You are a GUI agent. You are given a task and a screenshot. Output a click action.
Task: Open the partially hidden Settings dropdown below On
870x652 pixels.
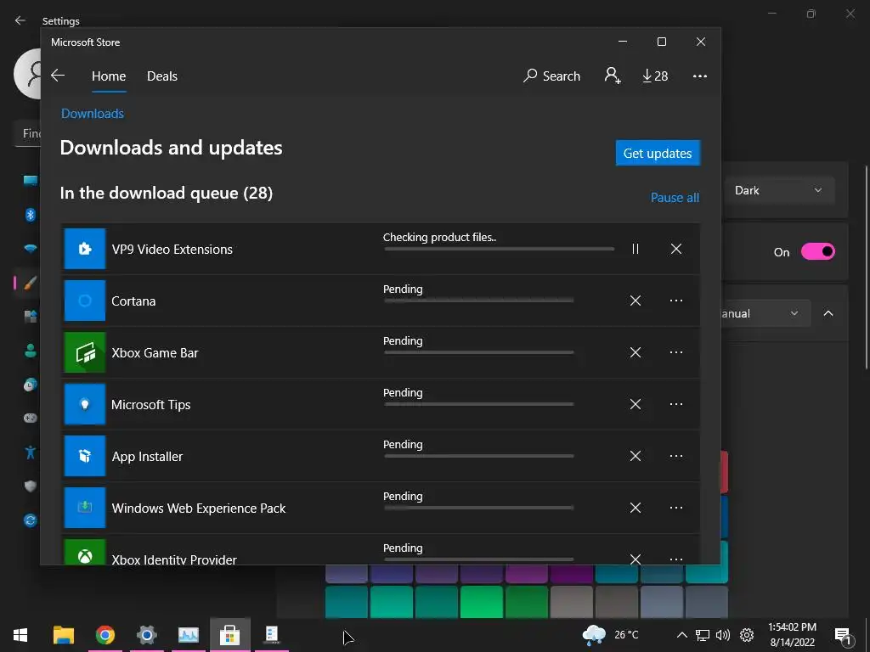pyautogui.click(x=765, y=313)
